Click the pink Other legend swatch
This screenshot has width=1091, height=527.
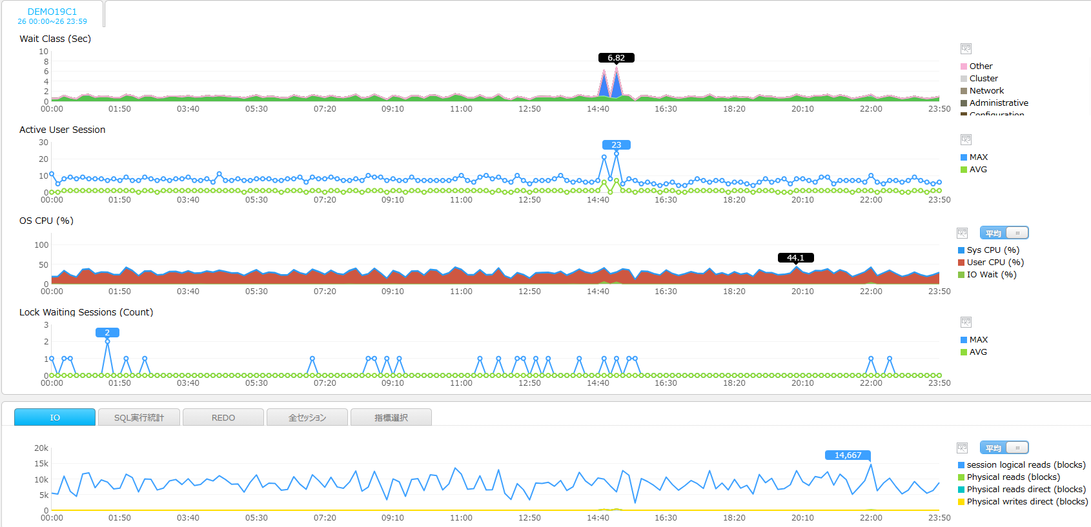click(964, 66)
